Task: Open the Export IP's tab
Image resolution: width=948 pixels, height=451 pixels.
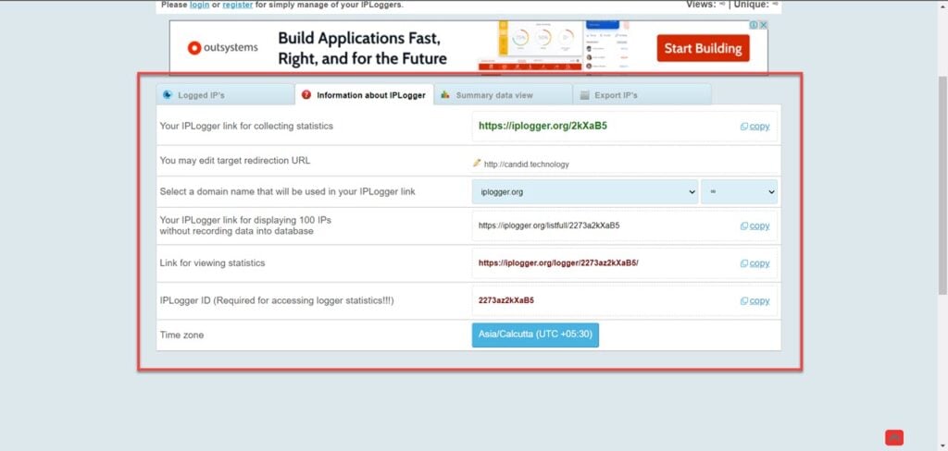Action: pyautogui.click(x=642, y=95)
